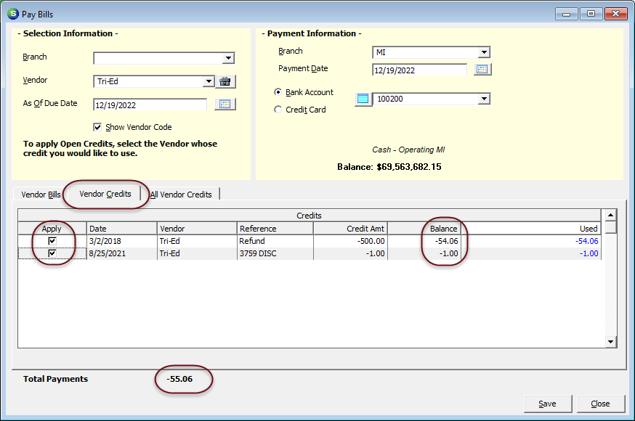Click 3759 DISC reference cell
Viewport: 635px width, 421px height.
[275, 253]
